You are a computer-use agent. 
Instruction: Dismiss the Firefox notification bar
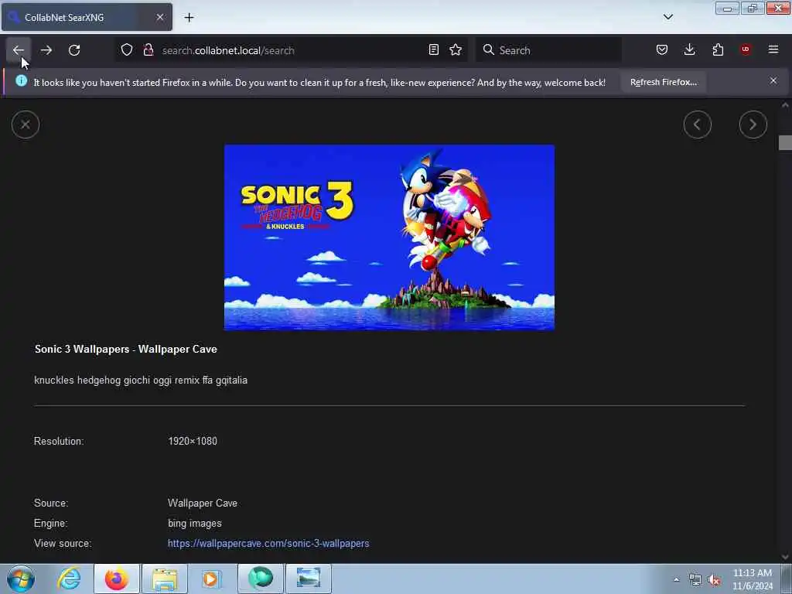point(773,80)
